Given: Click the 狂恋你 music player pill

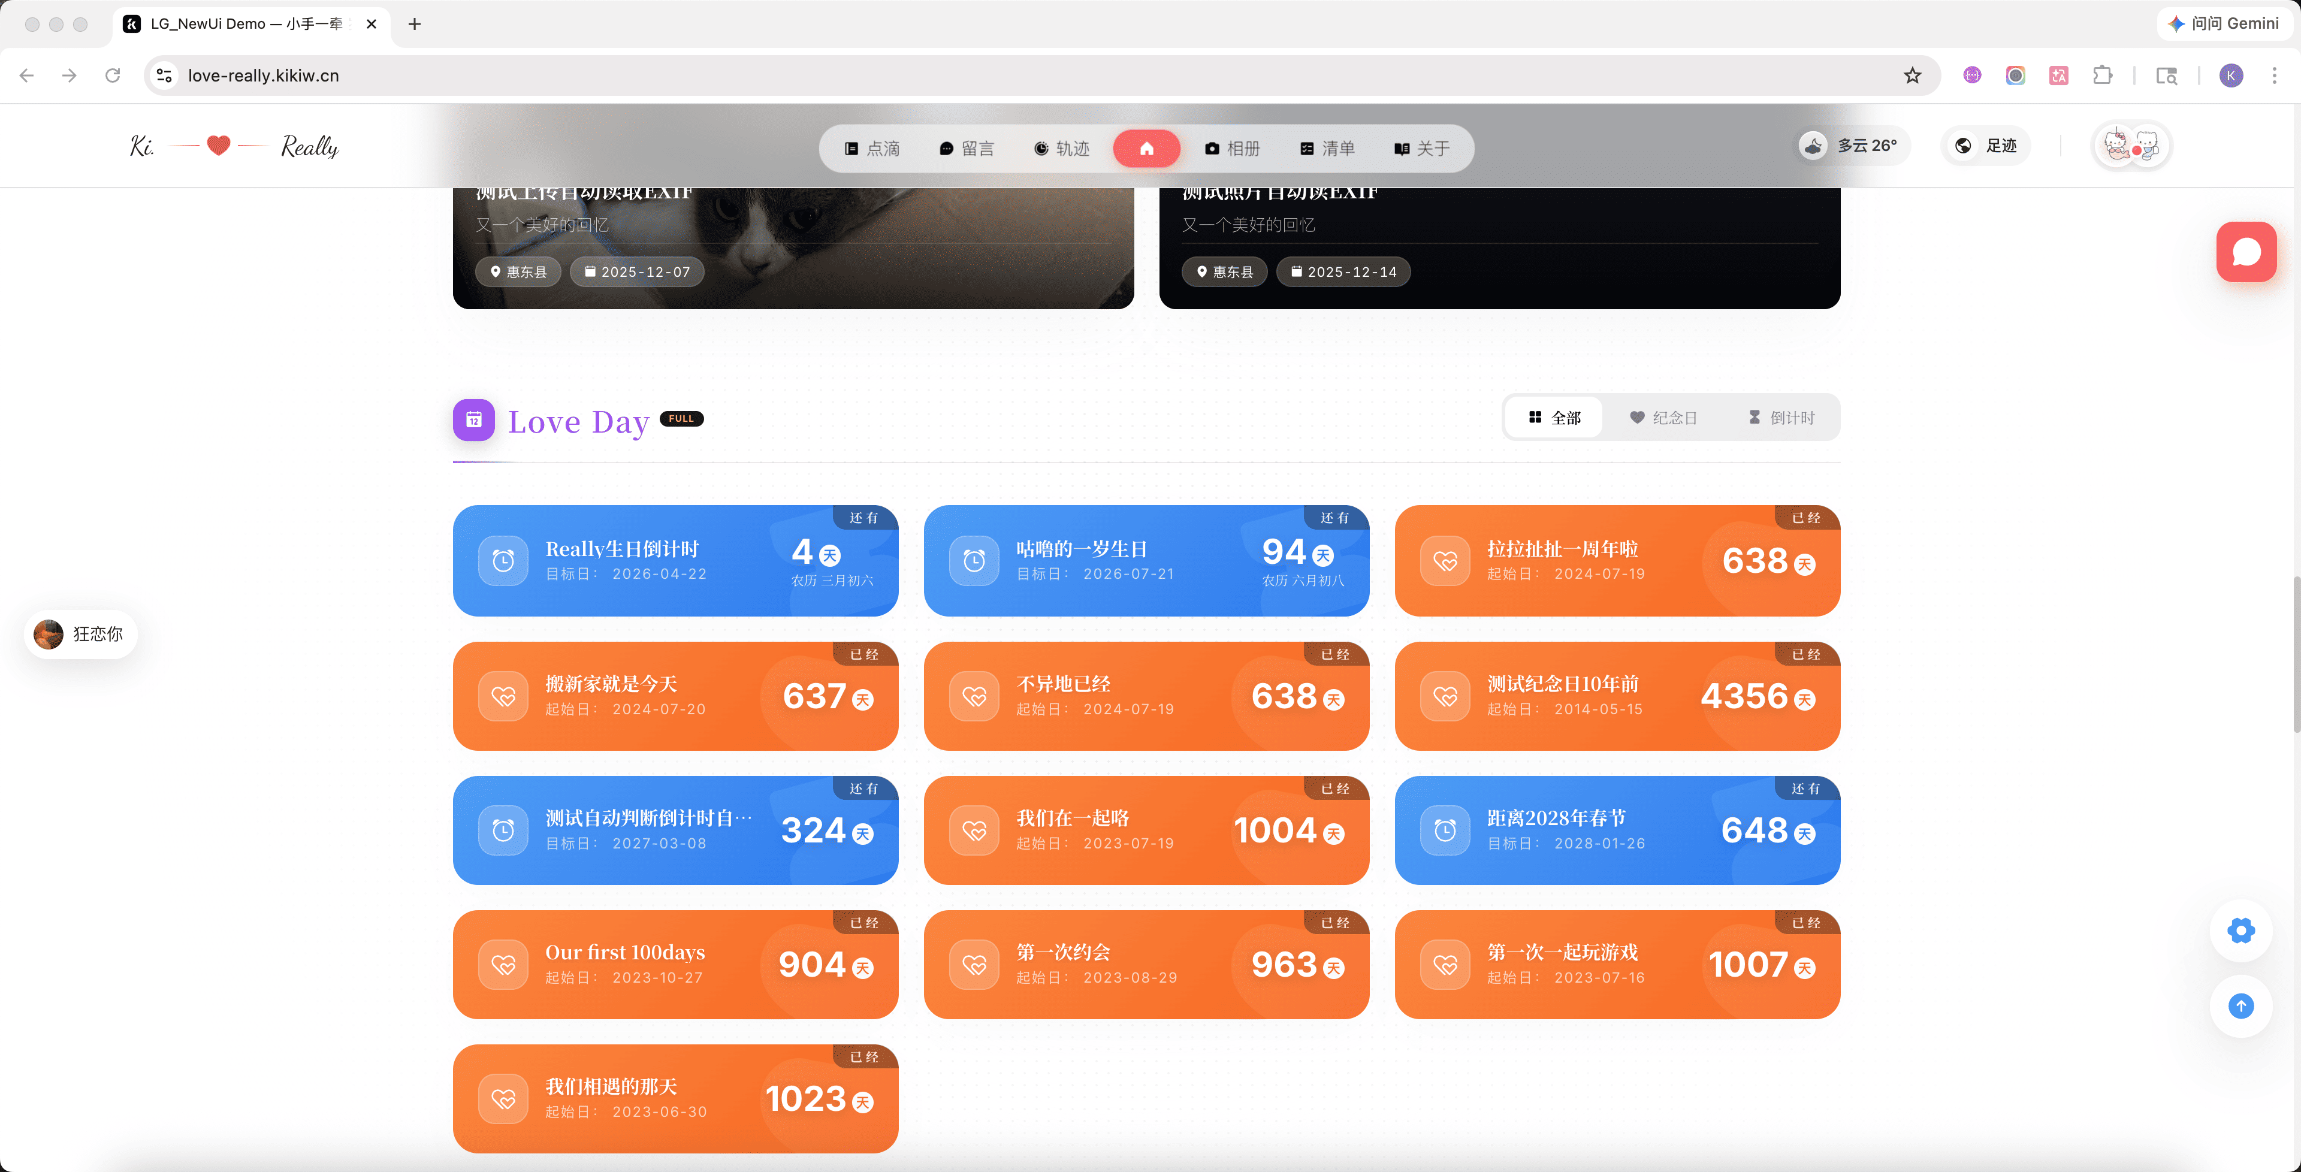Looking at the screenshot, I should (80, 635).
